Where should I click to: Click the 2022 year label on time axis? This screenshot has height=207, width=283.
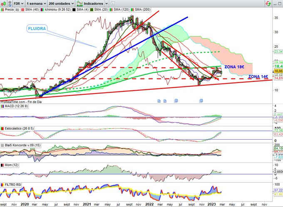point(149,204)
